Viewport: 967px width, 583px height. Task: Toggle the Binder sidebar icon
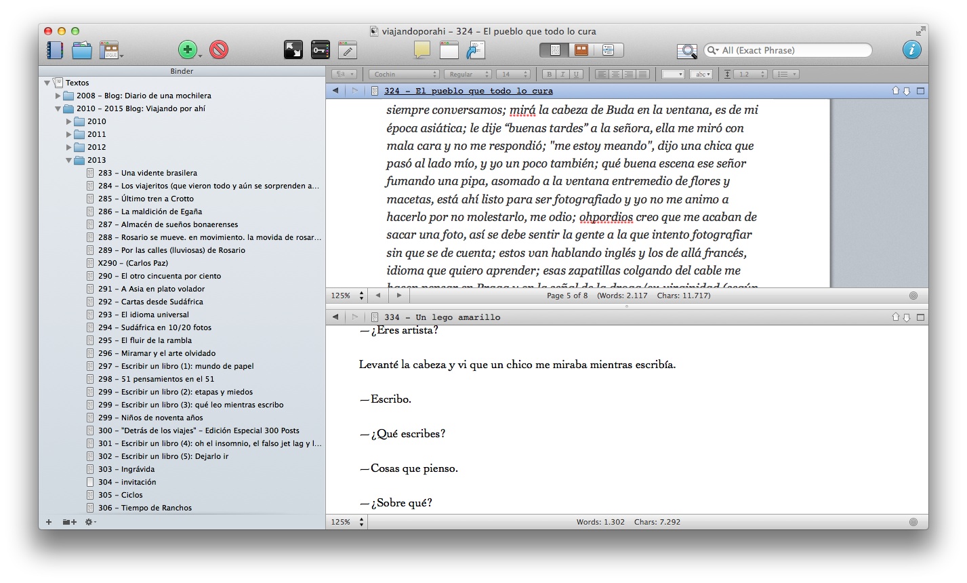tap(54, 50)
